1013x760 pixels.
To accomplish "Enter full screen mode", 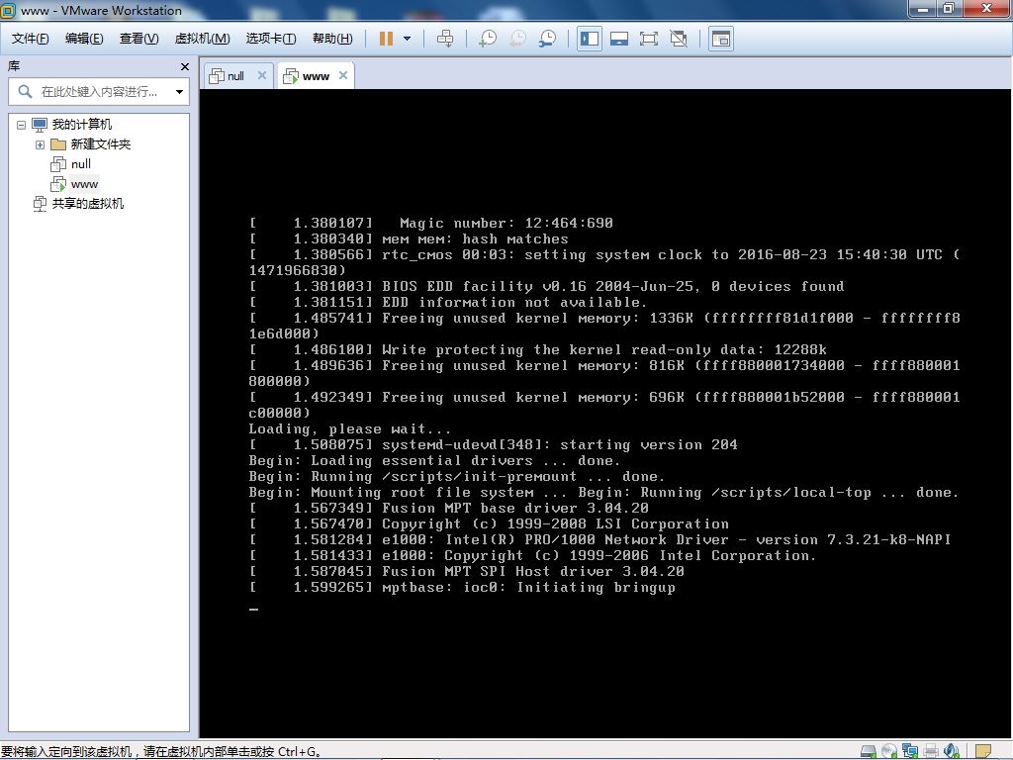I will click(649, 39).
